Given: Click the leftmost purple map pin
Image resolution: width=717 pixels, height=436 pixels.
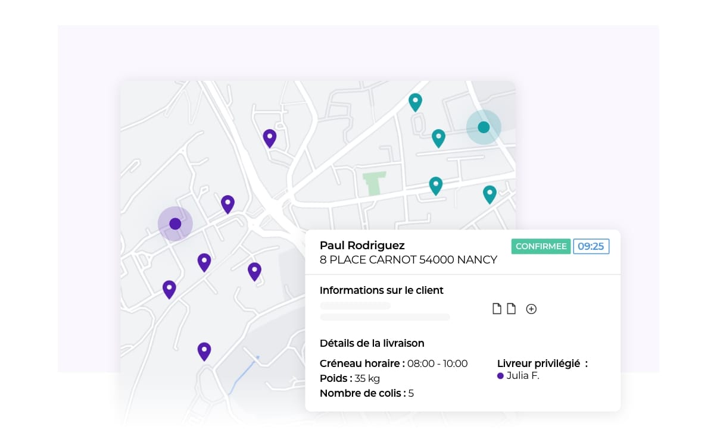Looking at the screenshot, I should [169, 288].
